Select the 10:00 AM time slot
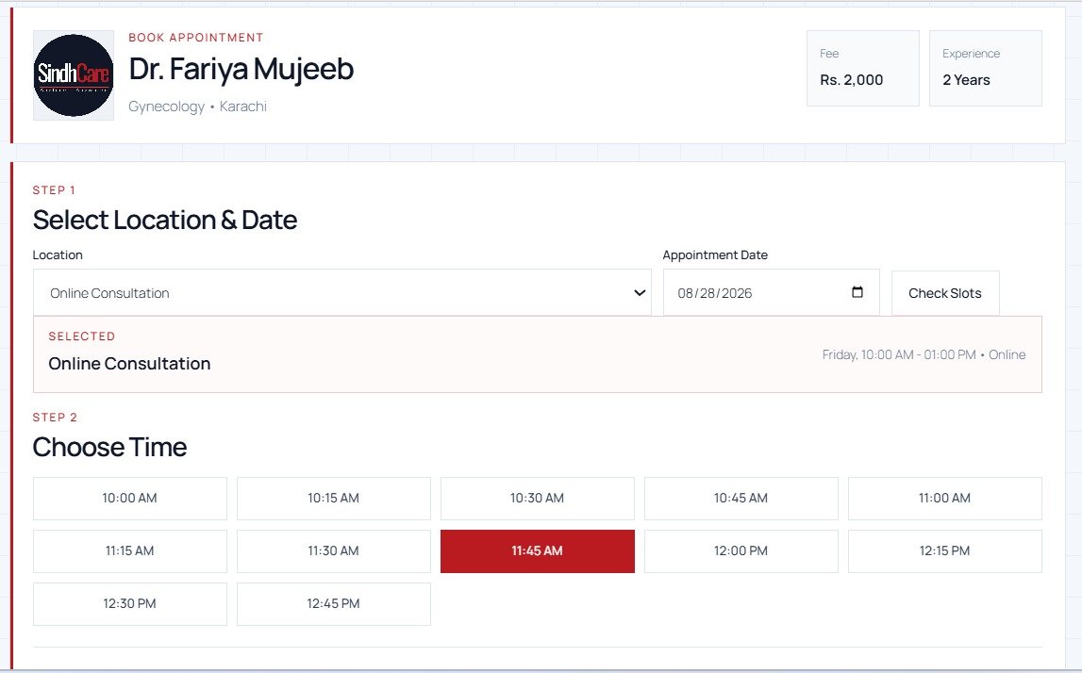Viewport: 1082px width, 673px height. tap(130, 499)
